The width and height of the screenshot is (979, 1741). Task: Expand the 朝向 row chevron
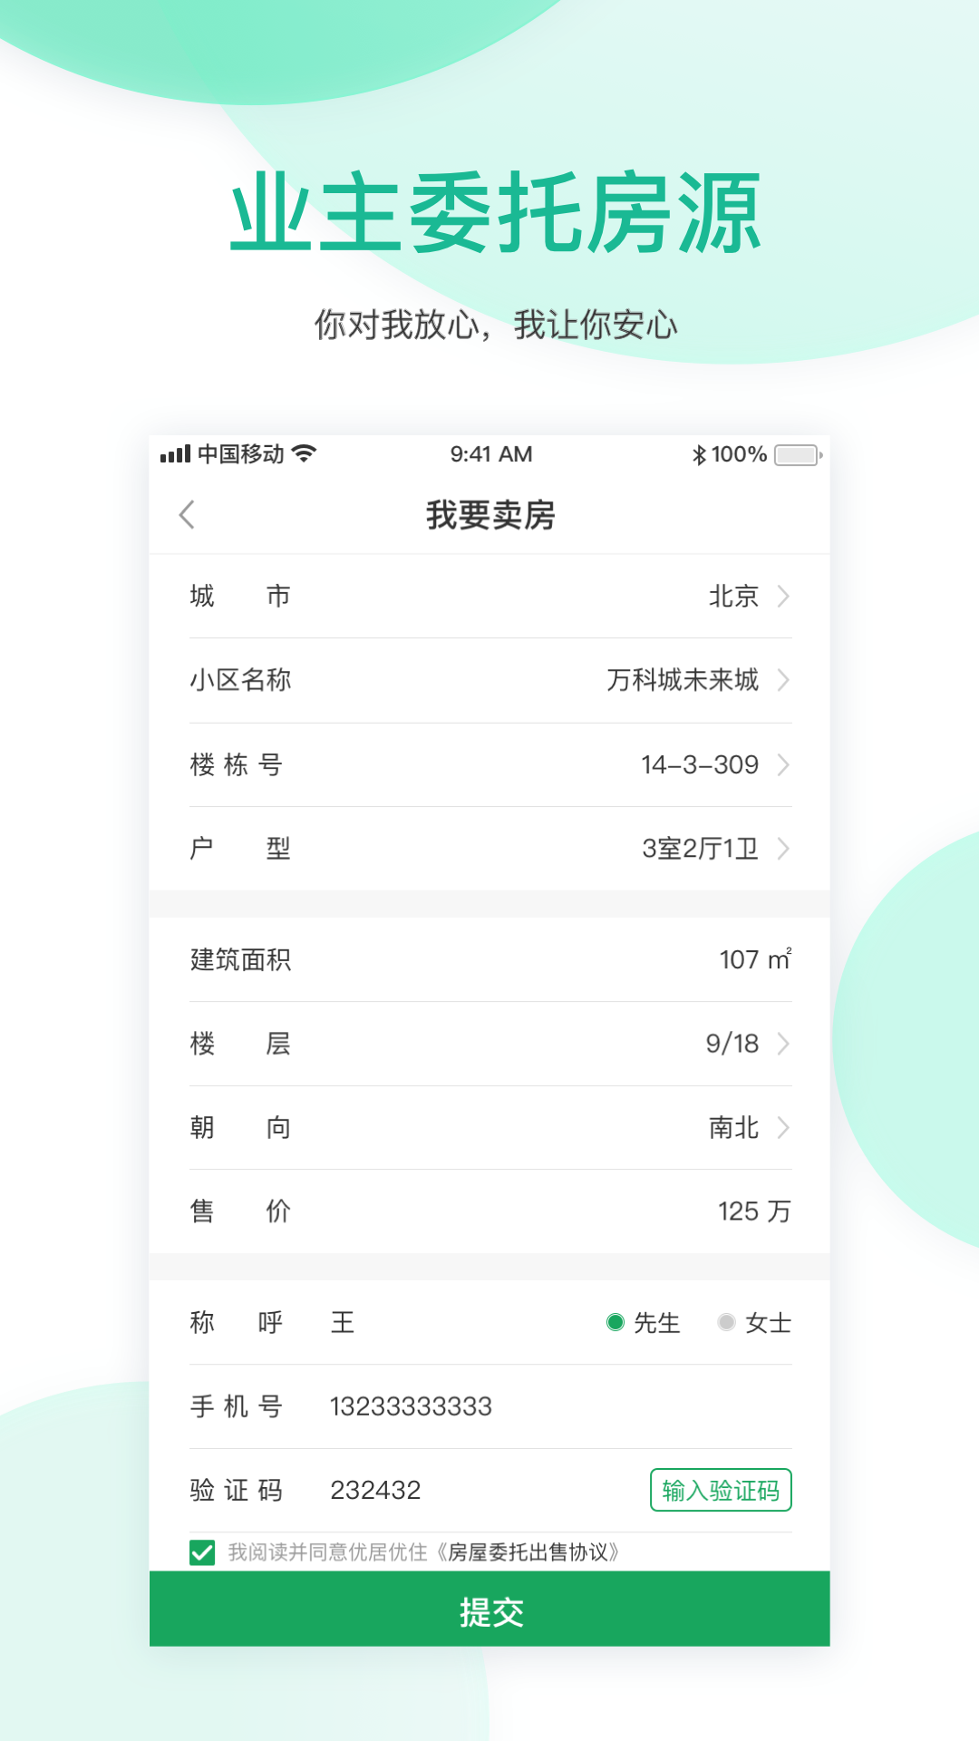click(x=784, y=1127)
